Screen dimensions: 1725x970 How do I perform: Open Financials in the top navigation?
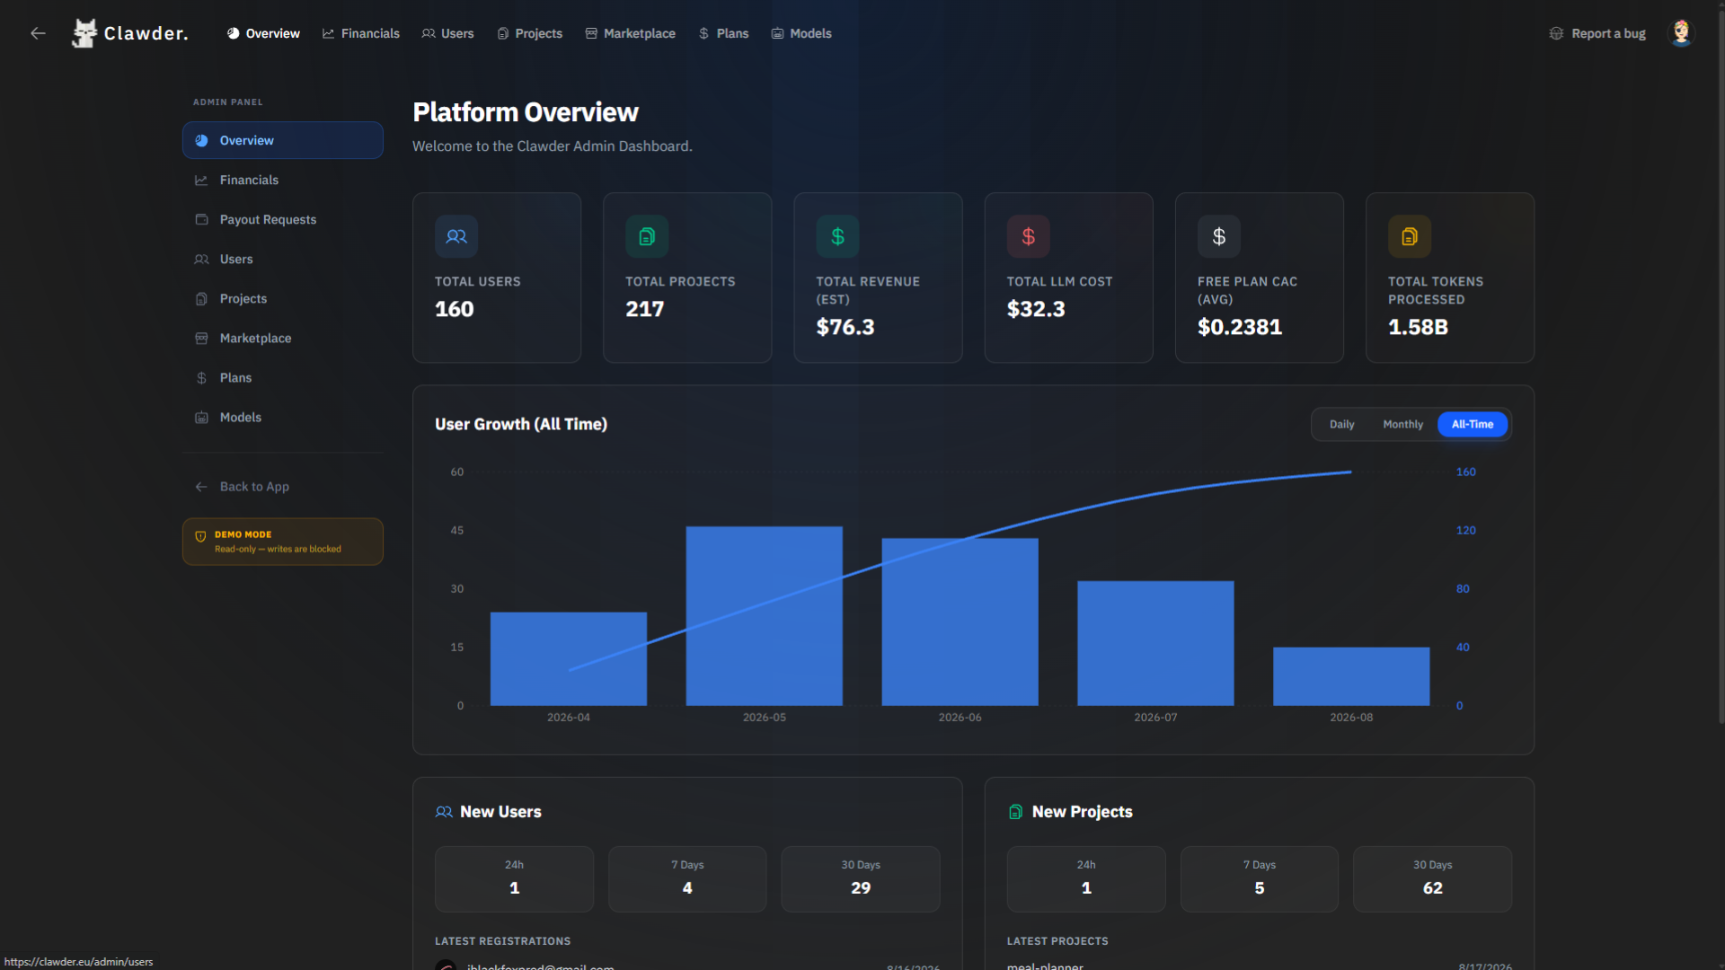(x=361, y=33)
